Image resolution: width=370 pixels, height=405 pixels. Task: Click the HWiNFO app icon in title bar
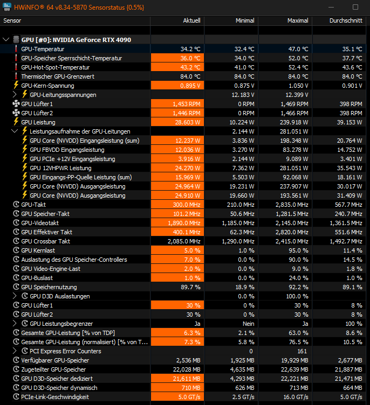(6, 7)
